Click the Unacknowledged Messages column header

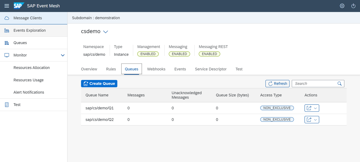point(186,95)
